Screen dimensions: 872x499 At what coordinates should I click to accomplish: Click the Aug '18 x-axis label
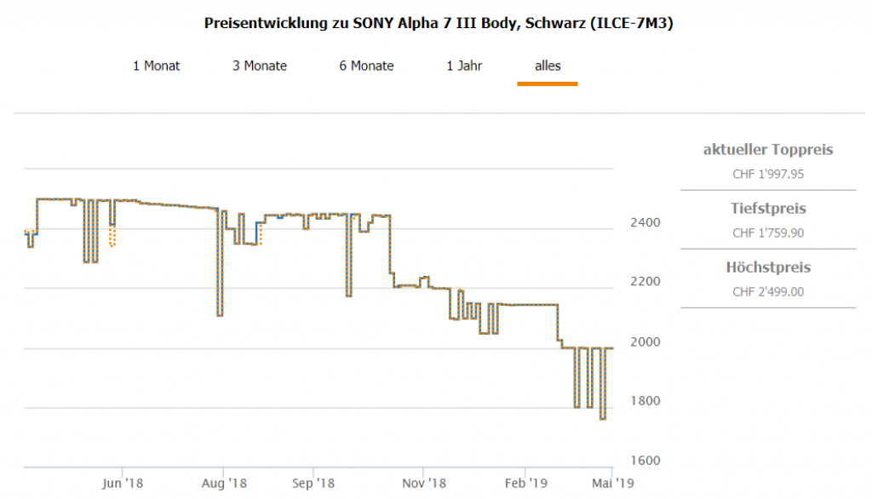(224, 483)
